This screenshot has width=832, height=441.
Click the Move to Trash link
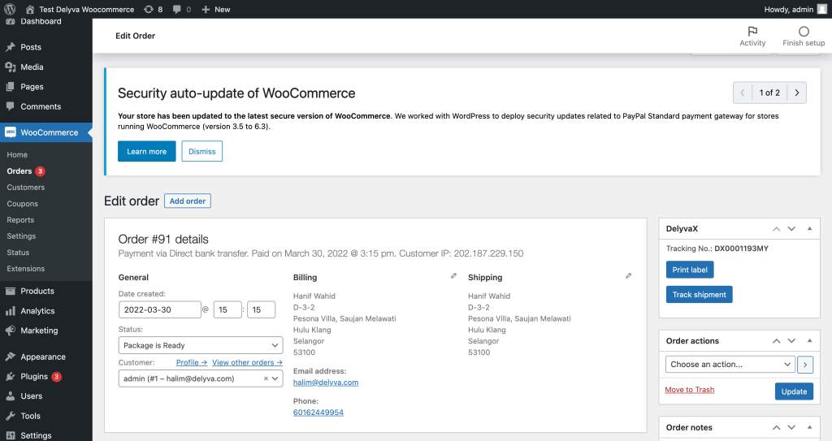point(689,390)
